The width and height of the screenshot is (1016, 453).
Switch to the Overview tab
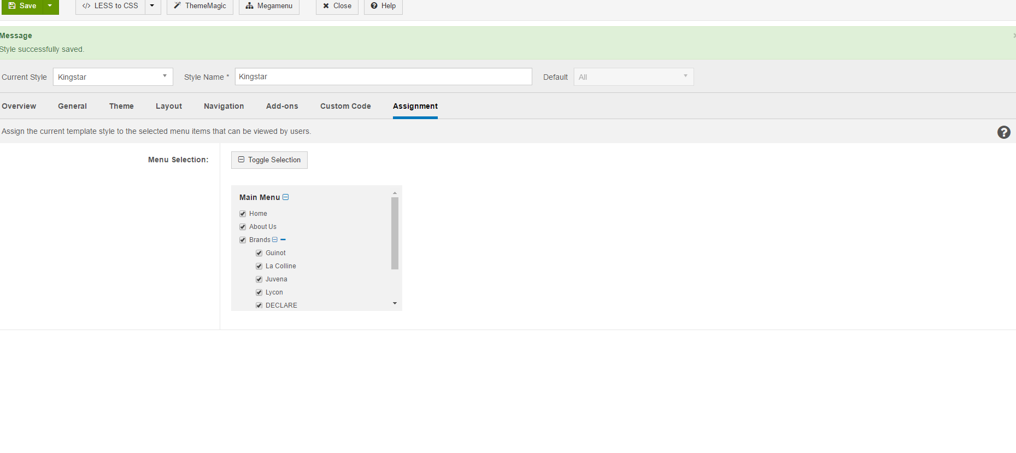[x=19, y=106]
